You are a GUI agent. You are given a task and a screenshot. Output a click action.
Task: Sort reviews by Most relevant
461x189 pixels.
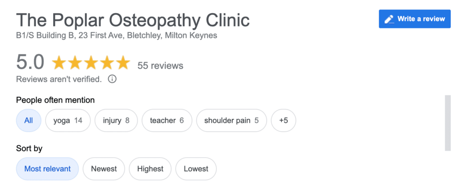47,169
